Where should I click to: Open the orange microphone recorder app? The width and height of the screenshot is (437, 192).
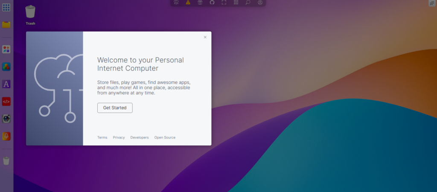tap(6, 136)
